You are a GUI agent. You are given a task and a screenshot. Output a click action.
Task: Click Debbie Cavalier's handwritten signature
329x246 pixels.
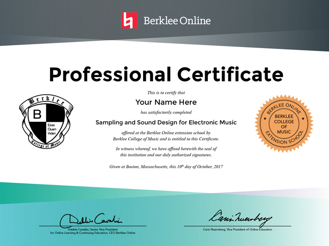tap(91, 220)
